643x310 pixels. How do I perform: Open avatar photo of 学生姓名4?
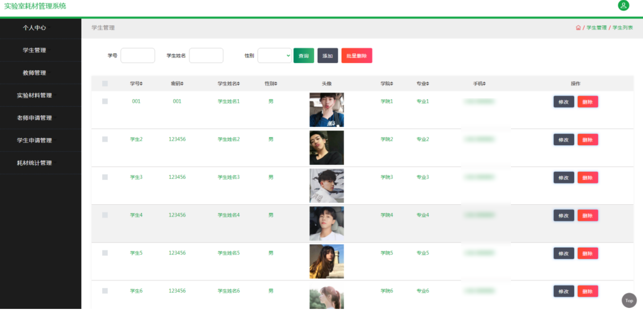tap(327, 224)
